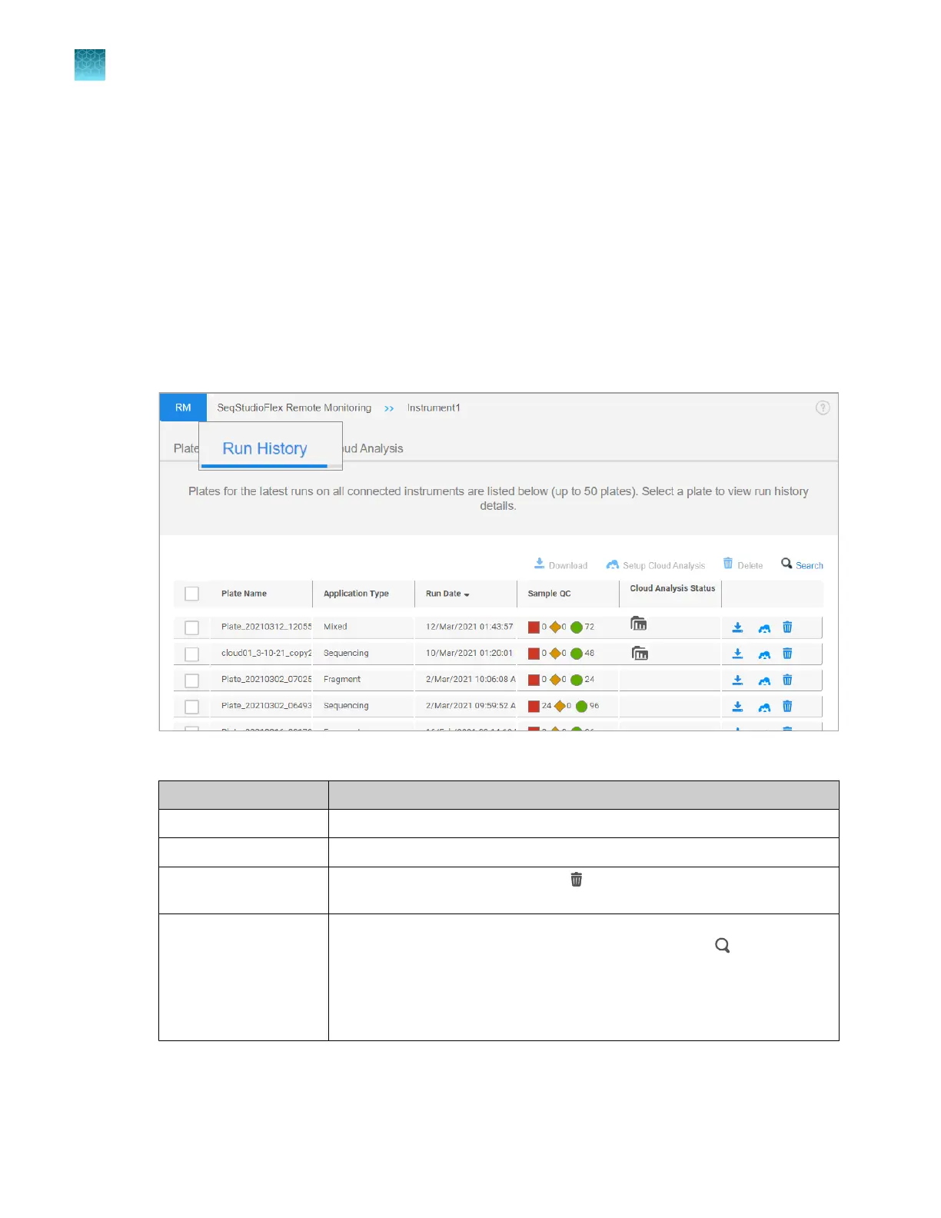Delete the Plate_20210302_07025 Fragment row
Viewport: 941px width, 1218px height.
(787, 680)
